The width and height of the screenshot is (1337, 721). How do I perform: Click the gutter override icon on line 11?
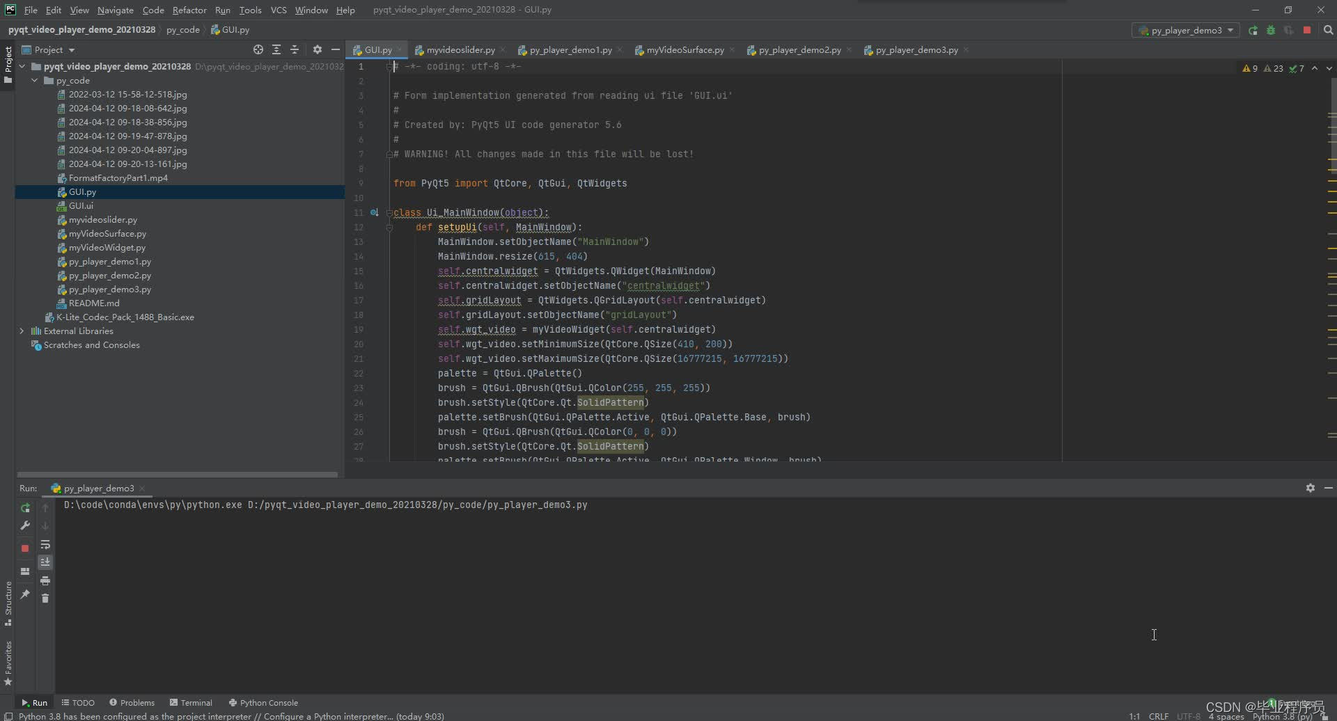click(375, 212)
